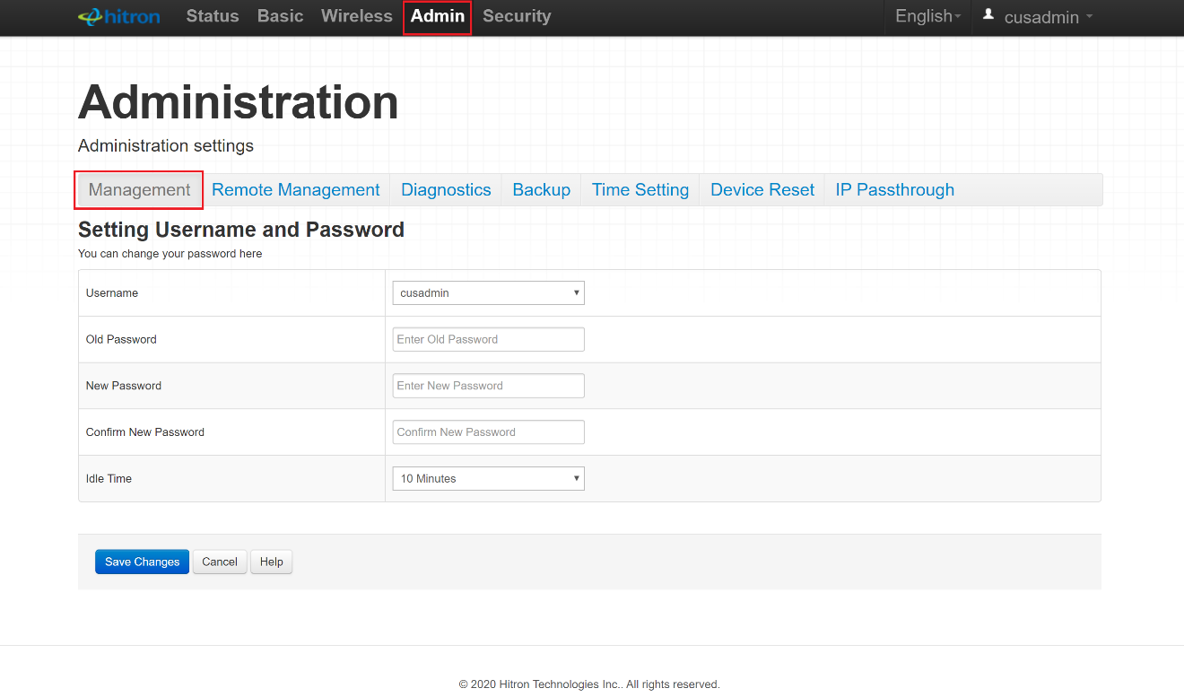
Task: Open the Security menu
Action: click(x=517, y=16)
